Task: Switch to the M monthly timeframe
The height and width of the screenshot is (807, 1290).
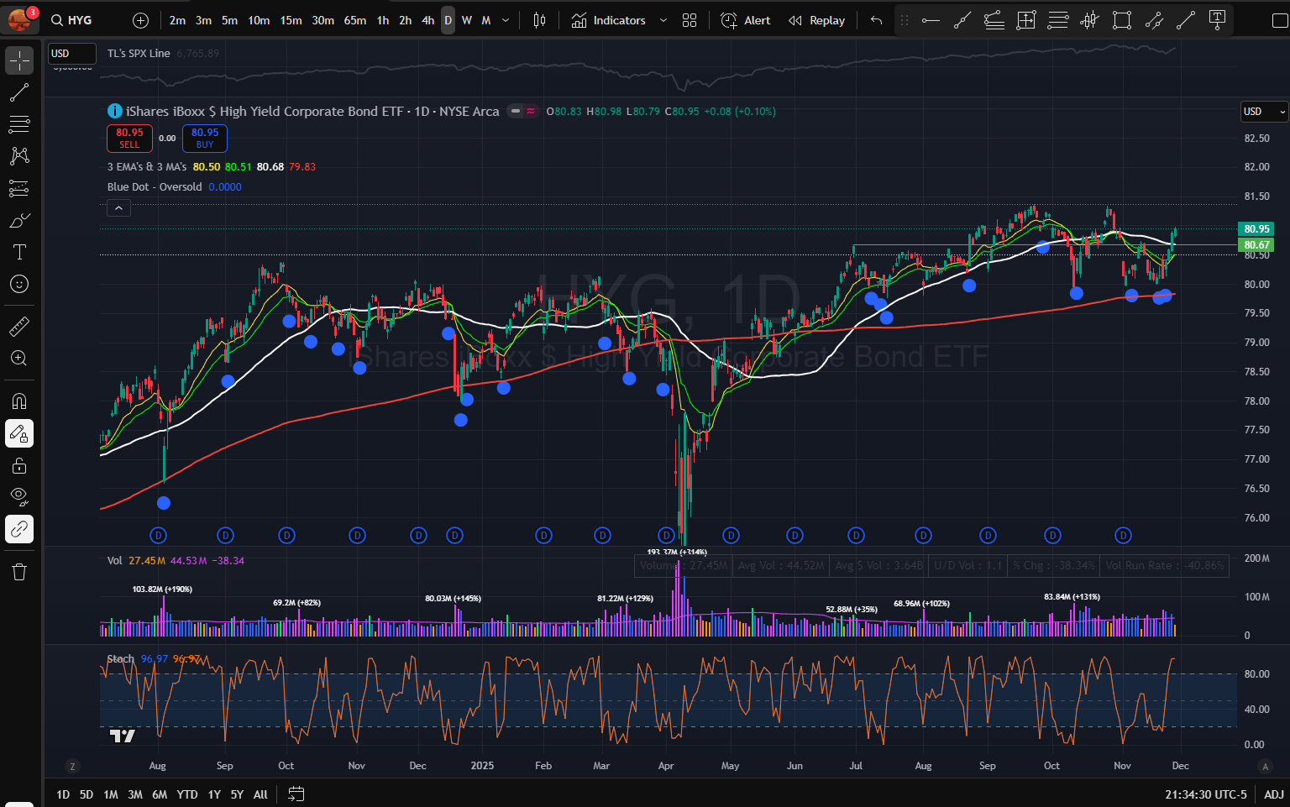Action: click(x=486, y=20)
